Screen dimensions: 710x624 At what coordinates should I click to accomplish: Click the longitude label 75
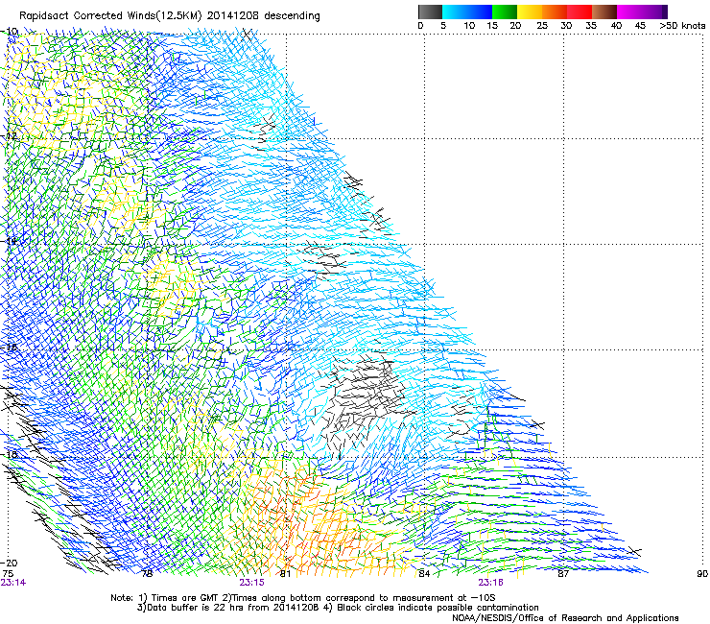(x=8, y=574)
